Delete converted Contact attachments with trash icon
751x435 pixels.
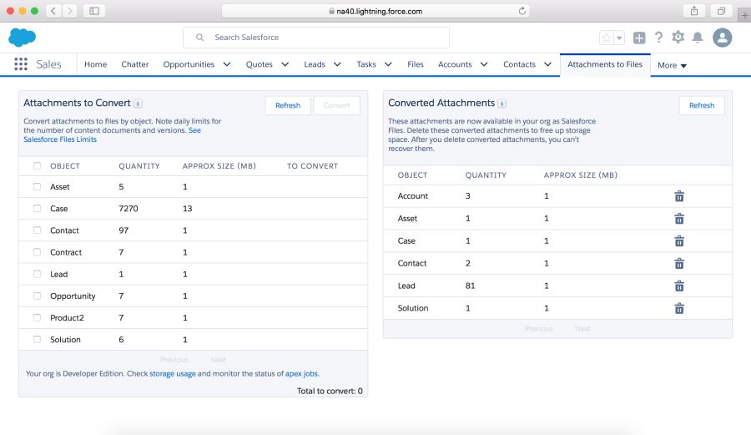click(x=679, y=264)
